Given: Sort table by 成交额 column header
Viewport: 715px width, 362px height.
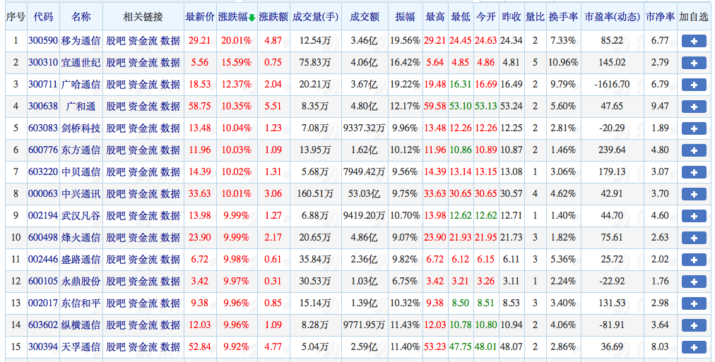Looking at the screenshot, I should click(365, 18).
